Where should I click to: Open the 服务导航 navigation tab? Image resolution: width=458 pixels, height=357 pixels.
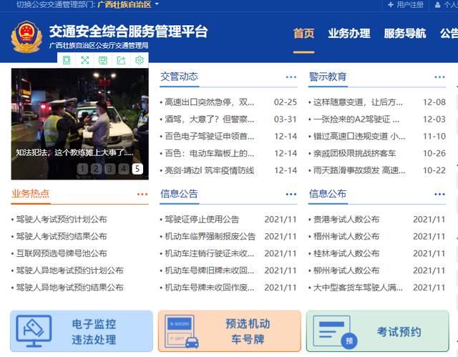(x=405, y=34)
